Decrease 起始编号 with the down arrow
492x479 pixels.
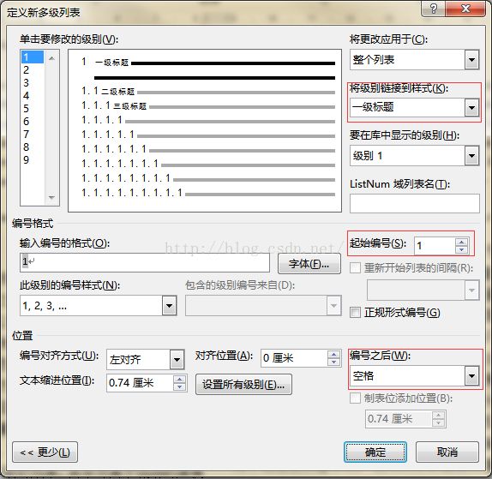pos(461,249)
